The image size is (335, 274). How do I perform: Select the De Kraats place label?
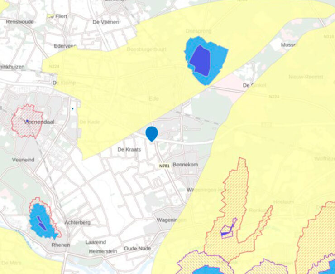(129, 149)
